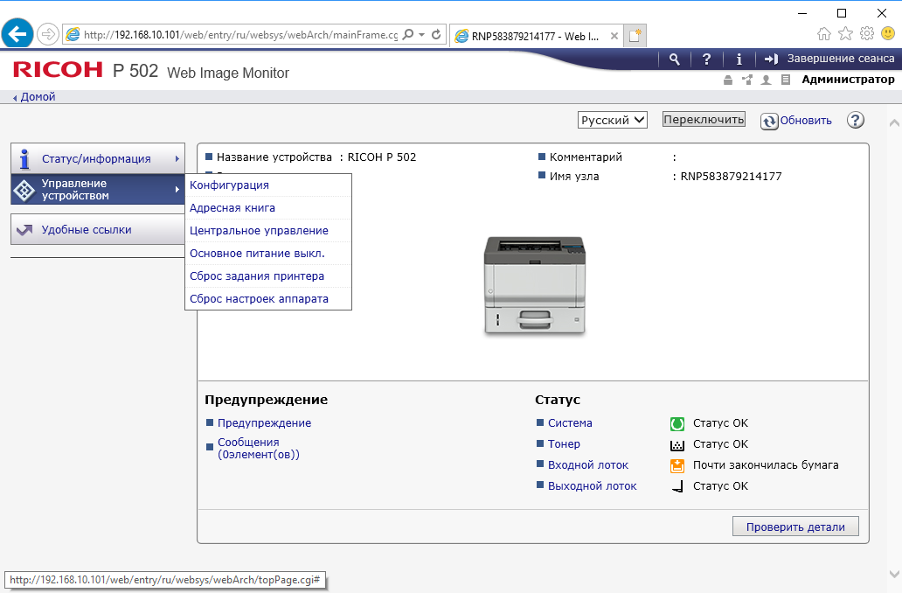Viewport: 902px width, 593px height.
Task: Open help via header question mark icon
Action: click(x=706, y=59)
